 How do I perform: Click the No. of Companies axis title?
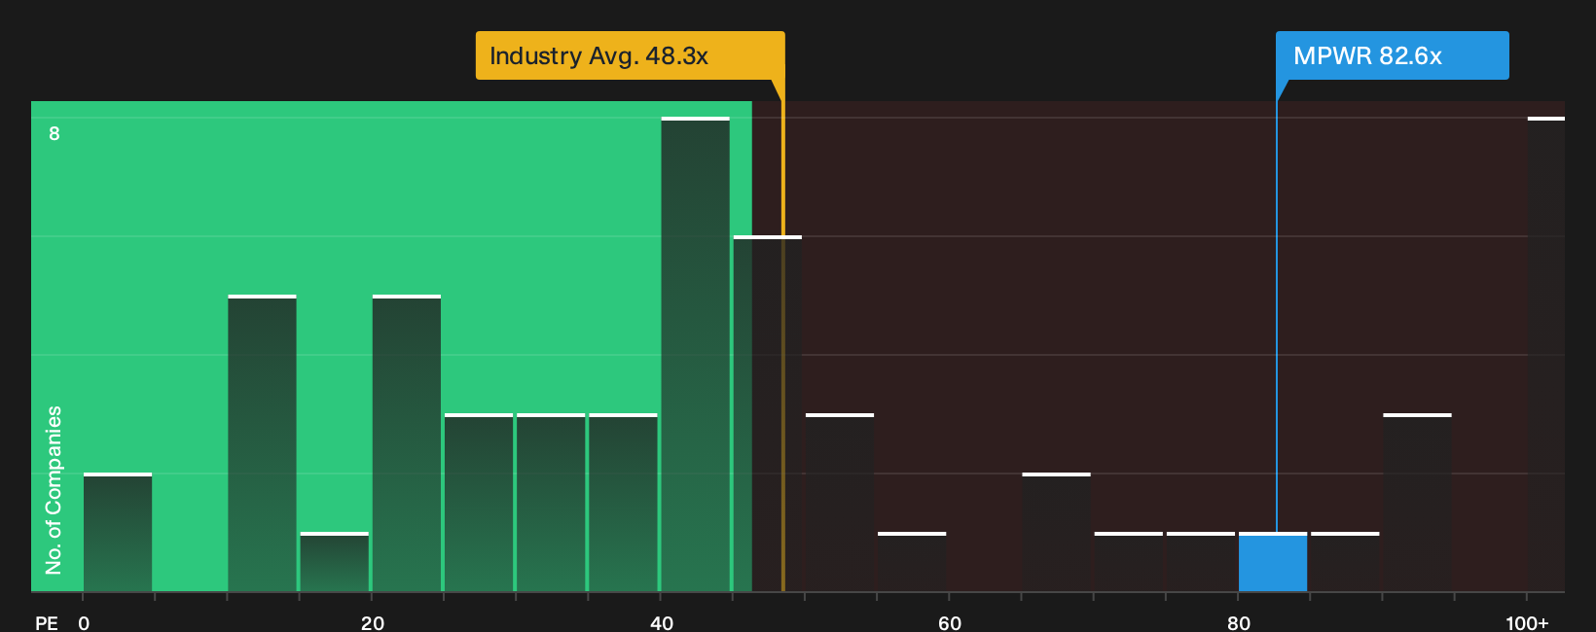pos(54,490)
